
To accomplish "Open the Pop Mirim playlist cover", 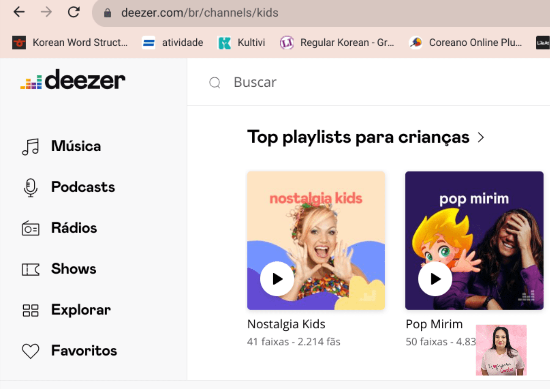I will [474, 240].
